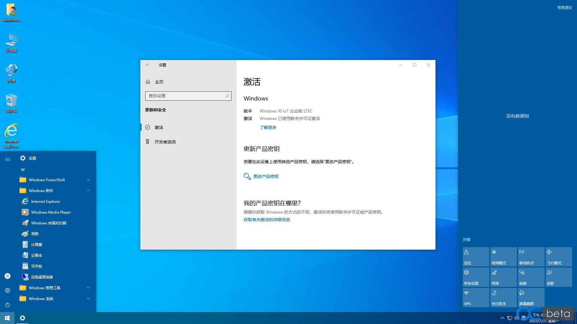Select 激活 in the Settings sidebar

click(188, 127)
